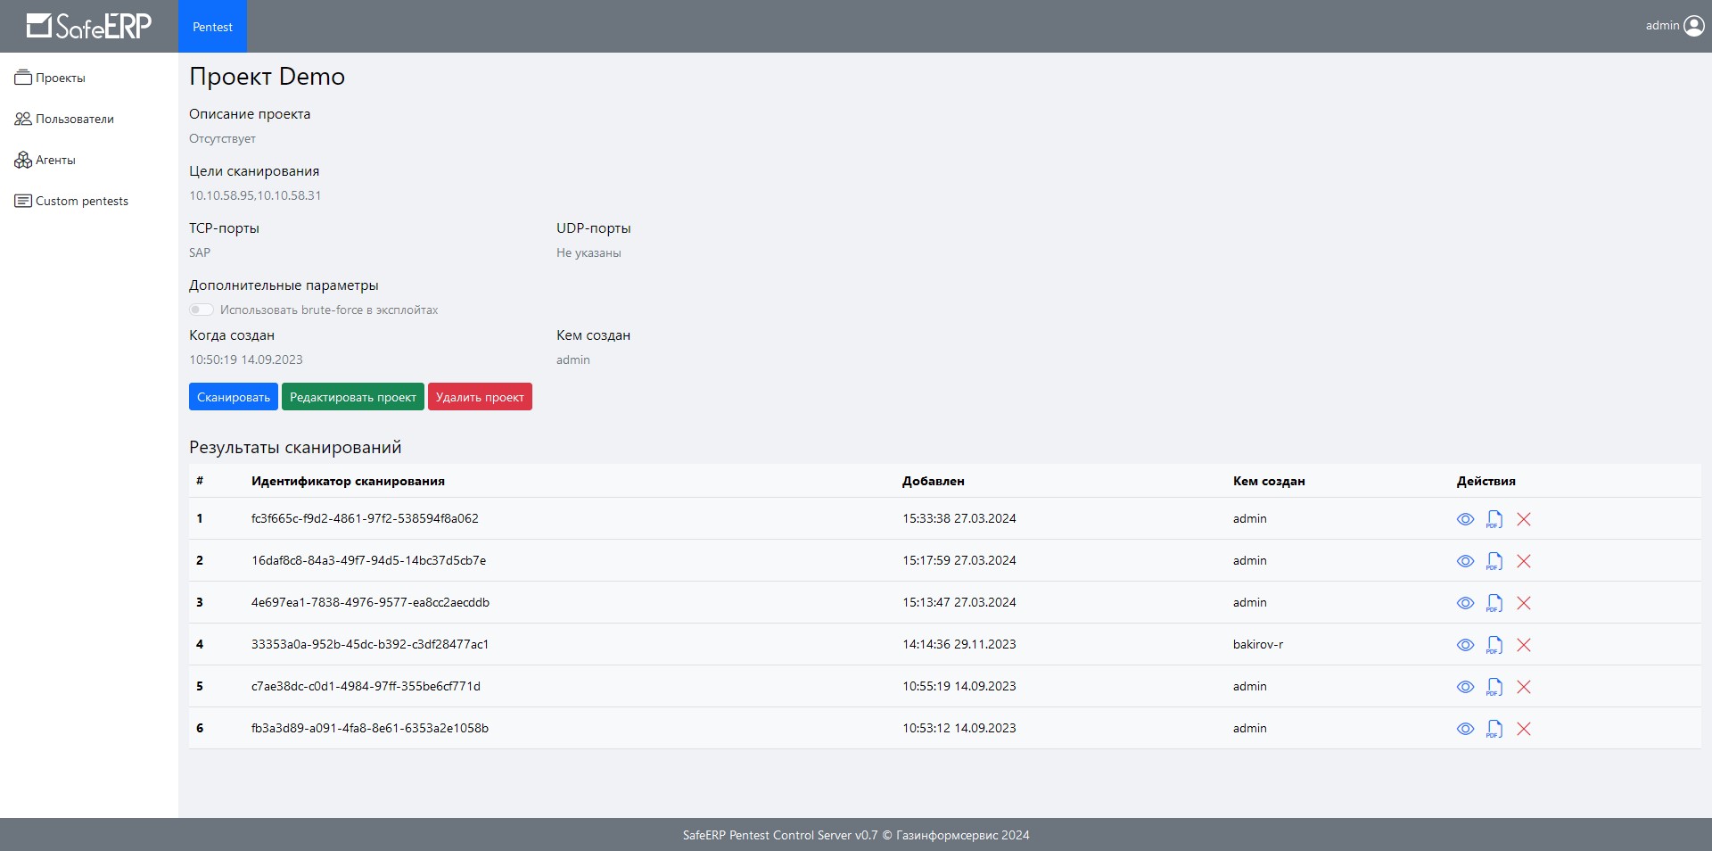Delete scan fb3a3d89 with red X
This screenshot has width=1712, height=851.
(x=1524, y=729)
